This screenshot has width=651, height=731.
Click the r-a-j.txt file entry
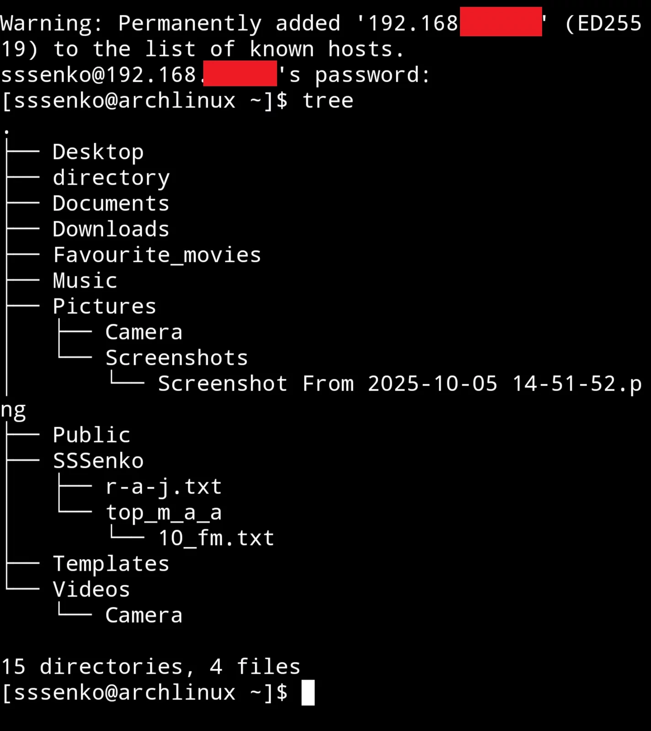[163, 487]
